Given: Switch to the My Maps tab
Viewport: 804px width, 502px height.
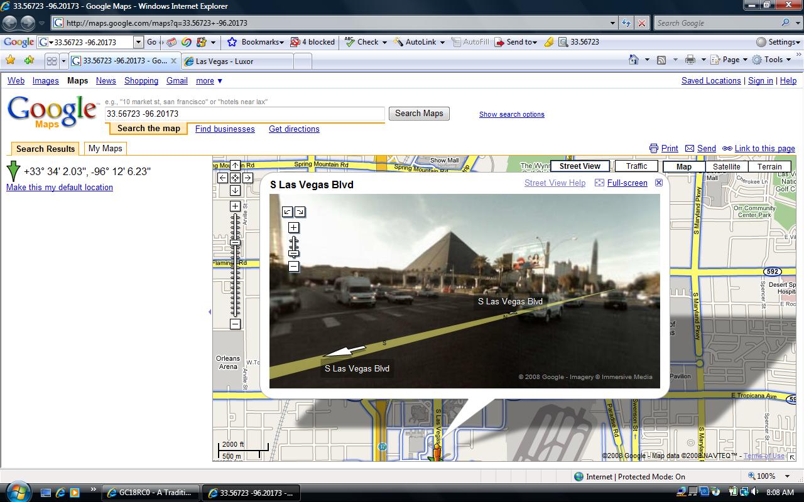Looking at the screenshot, I should 105,149.
